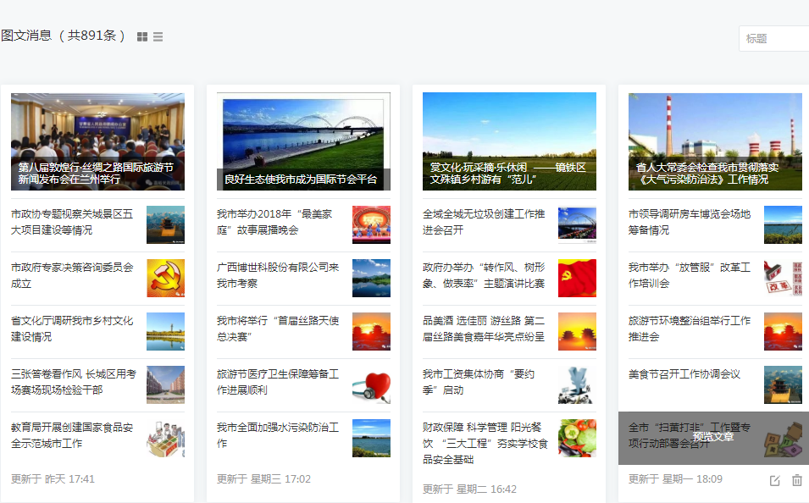Screen dimensions: 809x503
Task: Switch to grid card view icon
Action: [x=142, y=36]
